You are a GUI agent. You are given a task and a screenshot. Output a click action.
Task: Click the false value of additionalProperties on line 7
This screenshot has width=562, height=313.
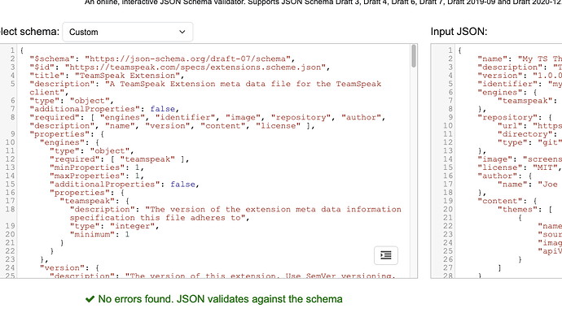pyautogui.click(x=163, y=109)
